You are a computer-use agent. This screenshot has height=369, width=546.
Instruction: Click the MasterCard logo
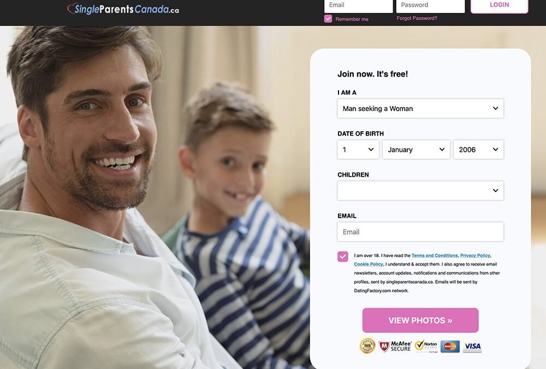(x=450, y=347)
